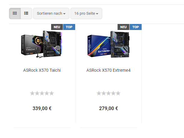Switch to list view layout

tap(26, 13)
